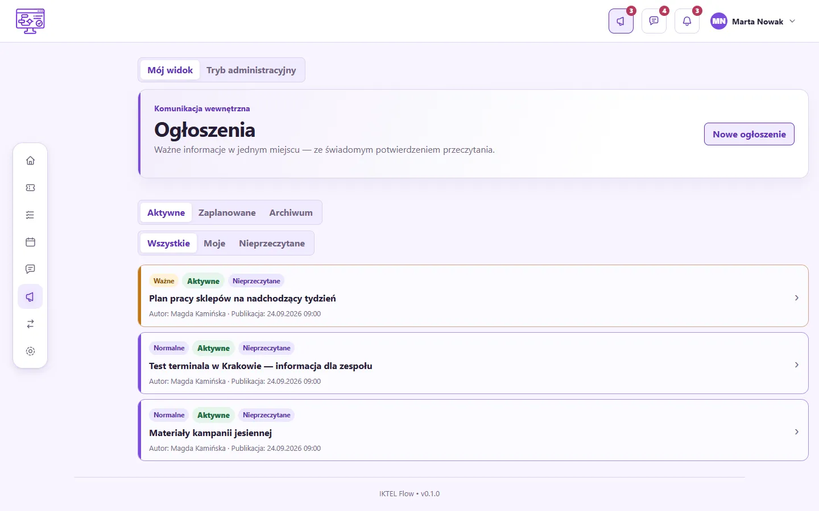Open calendar icon in sidebar
The width and height of the screenshot is (819, 511).
coord(30,242)
